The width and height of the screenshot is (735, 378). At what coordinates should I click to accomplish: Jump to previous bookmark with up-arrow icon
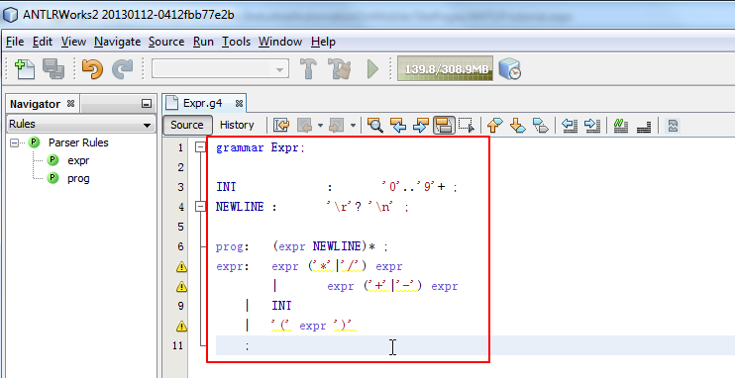click(x=495, y=125)
